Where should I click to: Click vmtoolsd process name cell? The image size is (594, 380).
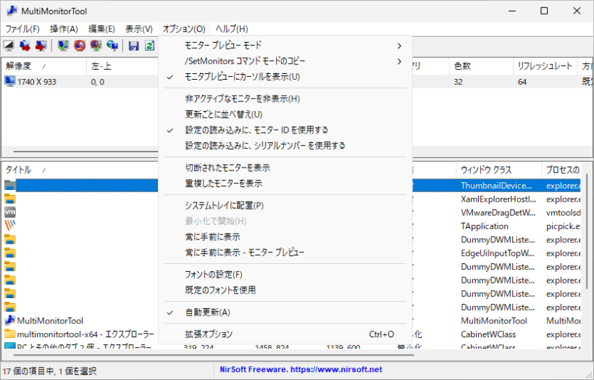coord(563,212)
